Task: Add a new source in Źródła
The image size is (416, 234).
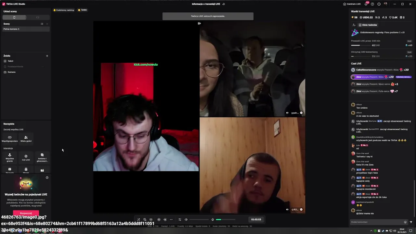Action: pos(47,56)
